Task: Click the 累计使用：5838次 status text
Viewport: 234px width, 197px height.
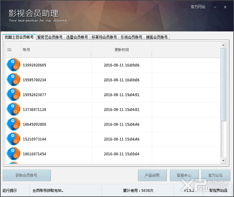Action: (138, 191)
